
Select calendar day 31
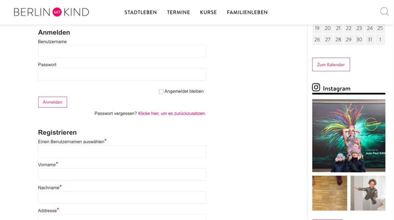370,40
